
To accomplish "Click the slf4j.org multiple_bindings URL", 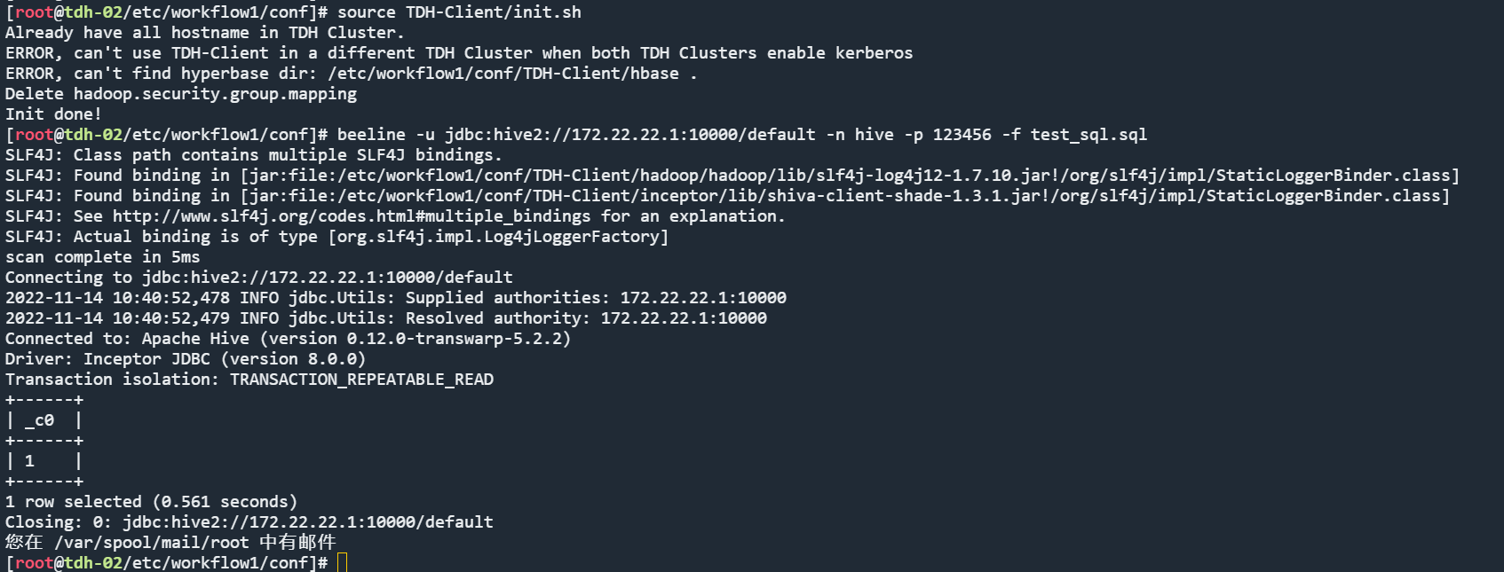I will tap(352, 216).
